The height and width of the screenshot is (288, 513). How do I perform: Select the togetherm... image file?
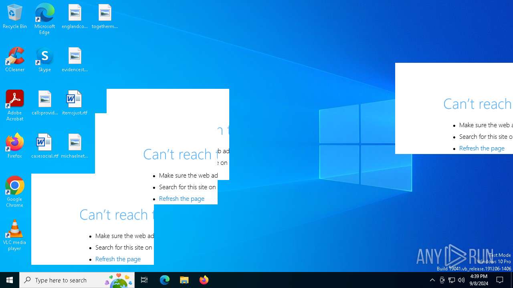(105, 17)
